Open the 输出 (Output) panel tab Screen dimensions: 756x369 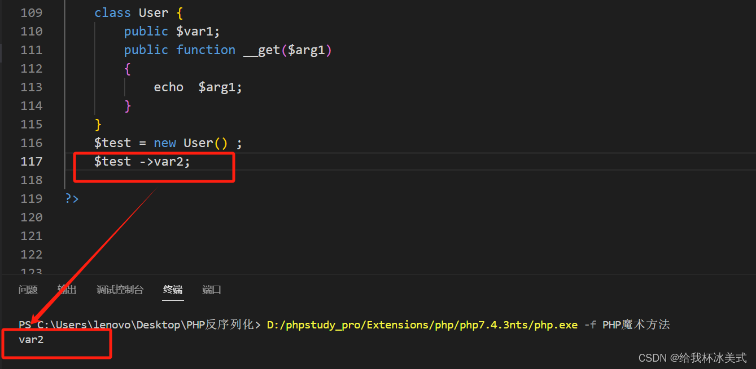point(67,290)
